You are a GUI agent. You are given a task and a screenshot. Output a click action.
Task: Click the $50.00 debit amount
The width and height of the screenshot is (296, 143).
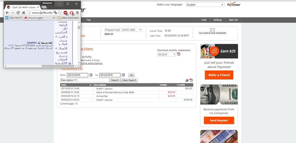171,92
